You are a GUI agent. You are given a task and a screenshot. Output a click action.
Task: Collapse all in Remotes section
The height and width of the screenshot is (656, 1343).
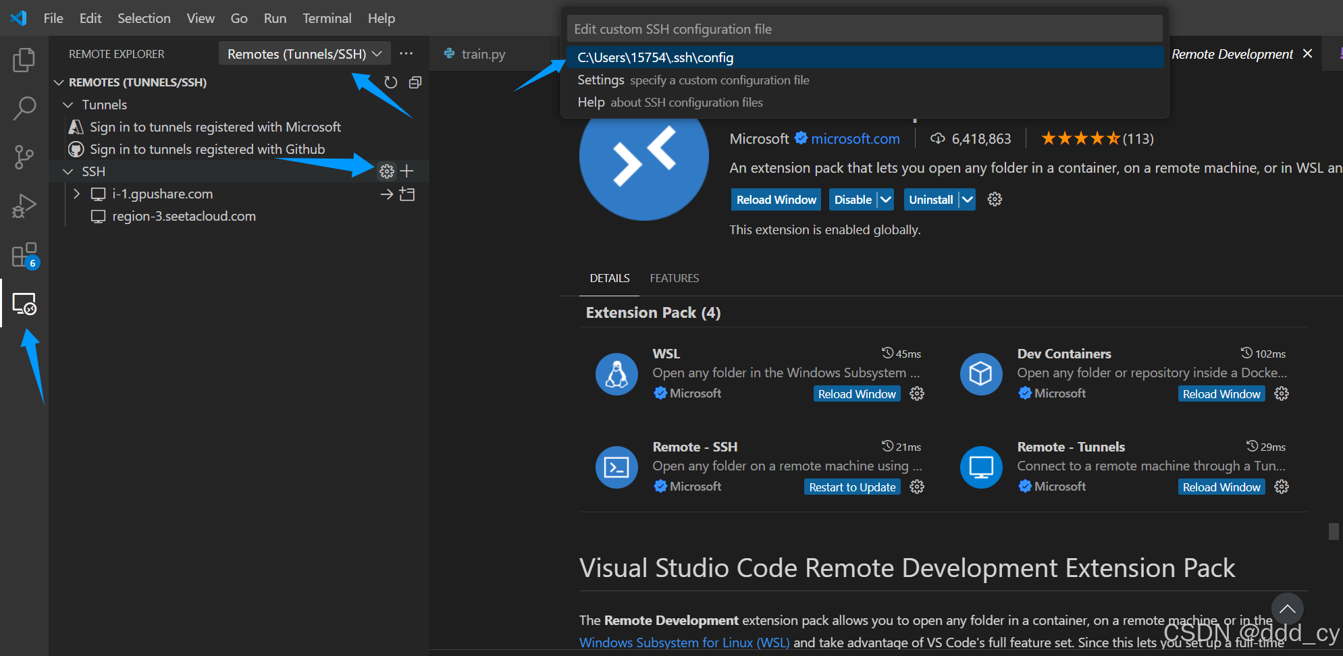click(415, 82)
